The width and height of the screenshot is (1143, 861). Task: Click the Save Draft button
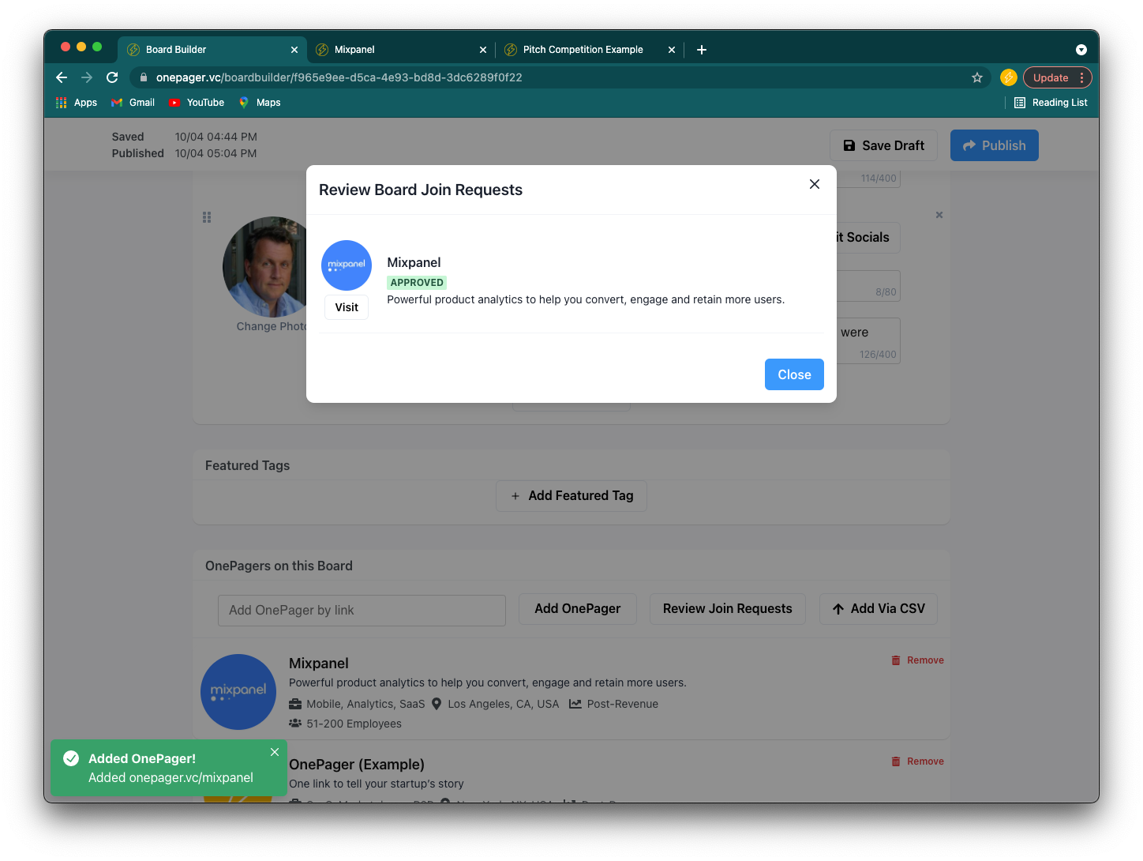point(883,145)
